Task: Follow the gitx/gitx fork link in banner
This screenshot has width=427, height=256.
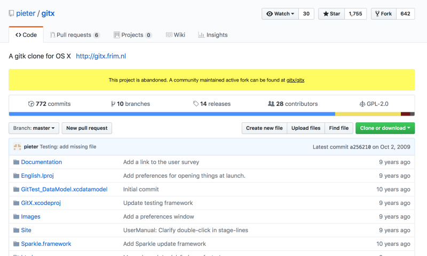Action: [x=295, y=80]
